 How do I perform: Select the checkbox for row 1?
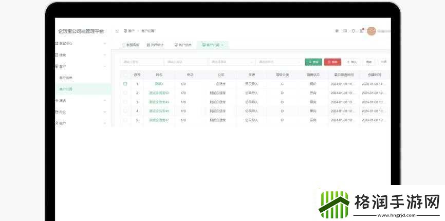point(125,84)
